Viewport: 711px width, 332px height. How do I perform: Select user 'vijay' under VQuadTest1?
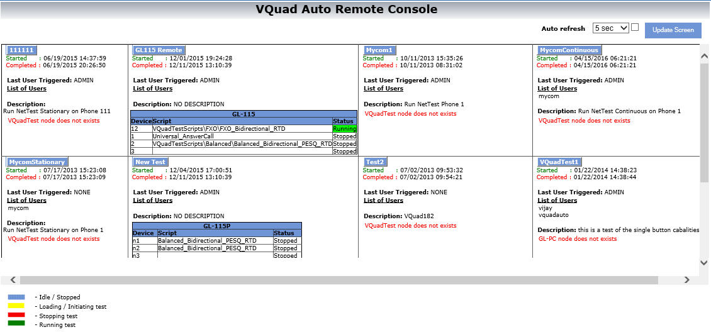546,208
